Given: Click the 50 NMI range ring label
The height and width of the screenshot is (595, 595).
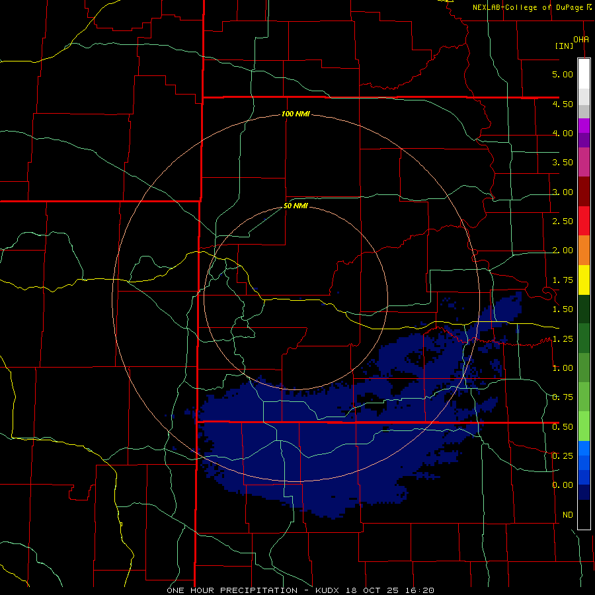Looking at the screenshot, I should (x=296, y=206).
